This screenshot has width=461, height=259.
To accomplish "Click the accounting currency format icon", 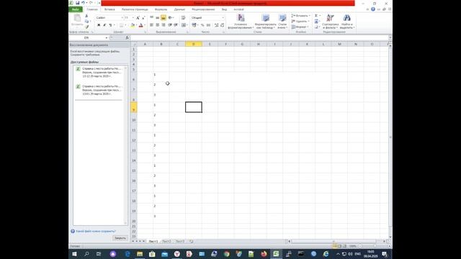I will tap(194, 25).
